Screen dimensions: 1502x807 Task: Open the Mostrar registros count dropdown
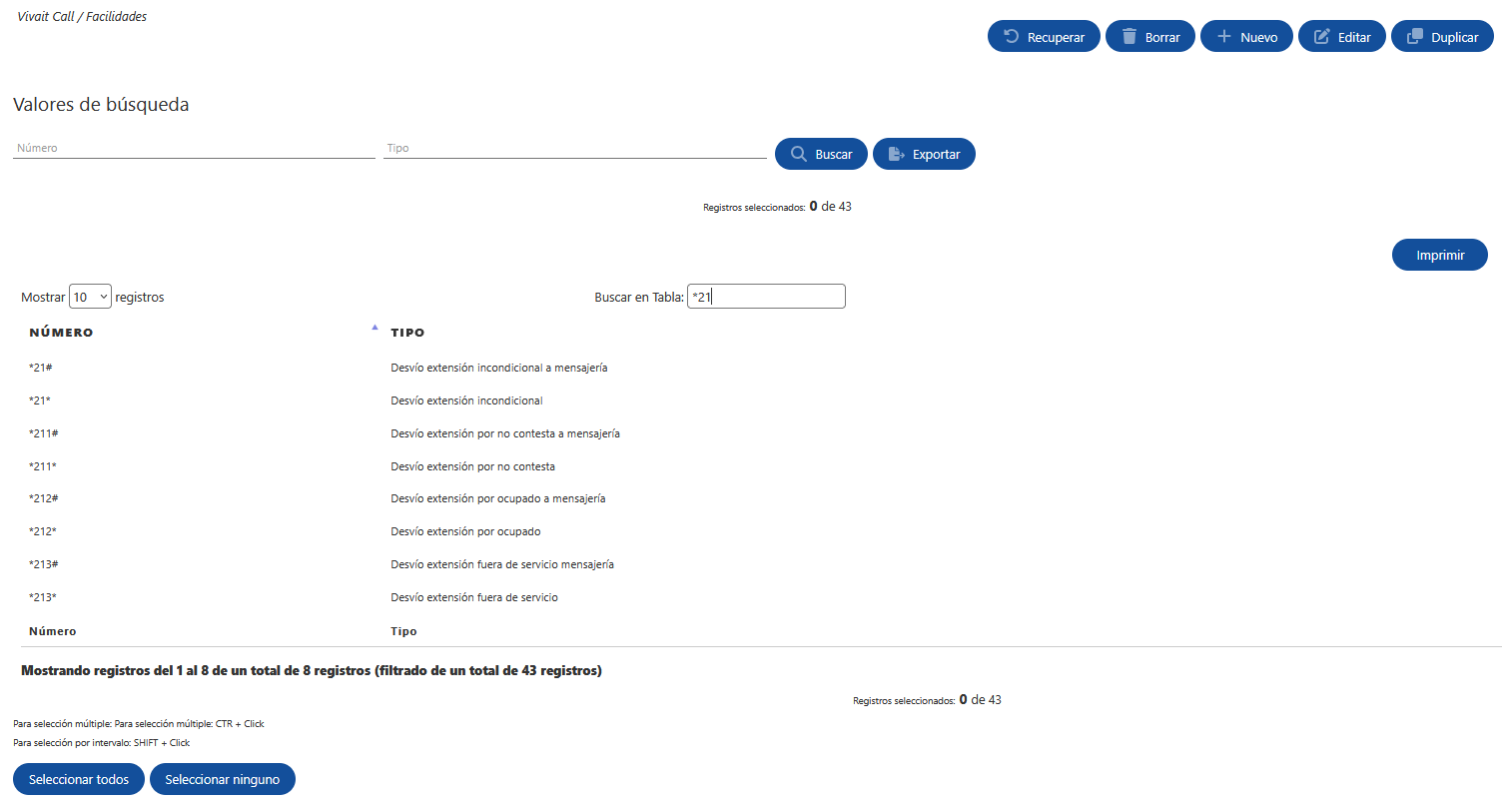90,297
